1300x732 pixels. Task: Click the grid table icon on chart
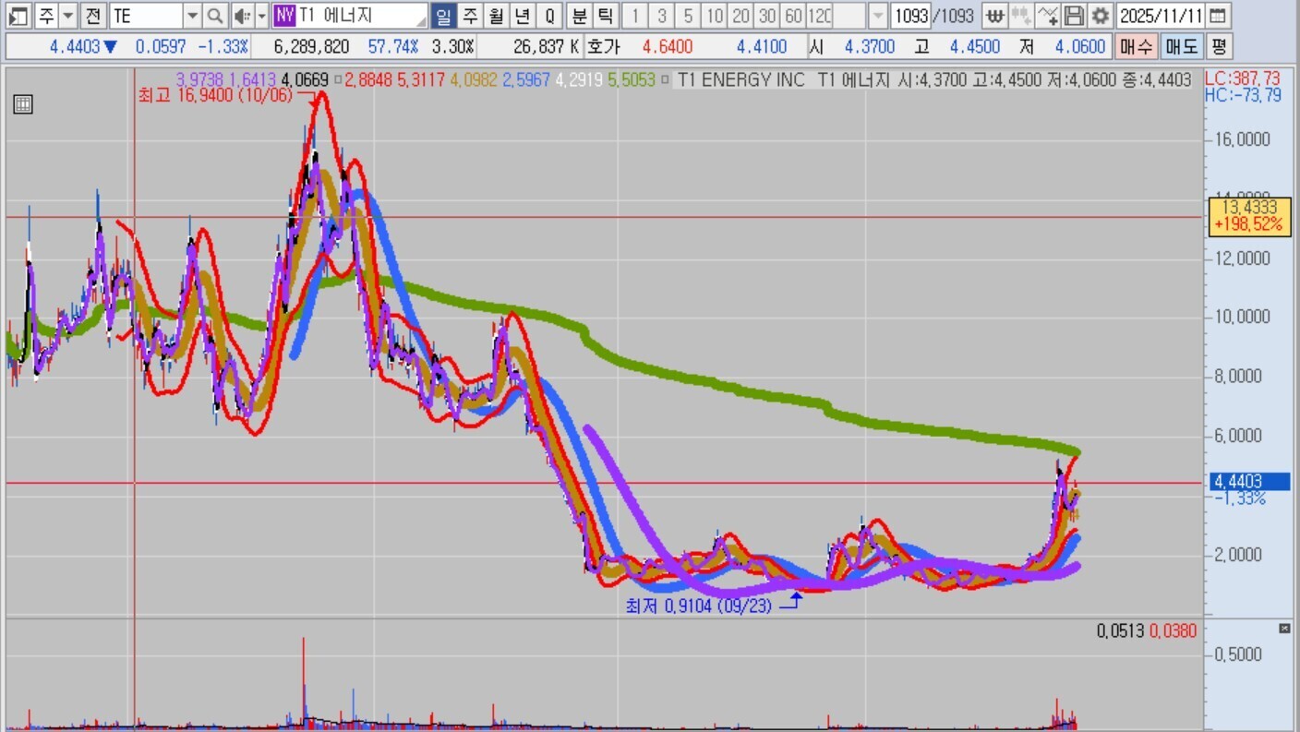(x=23, y=104)
